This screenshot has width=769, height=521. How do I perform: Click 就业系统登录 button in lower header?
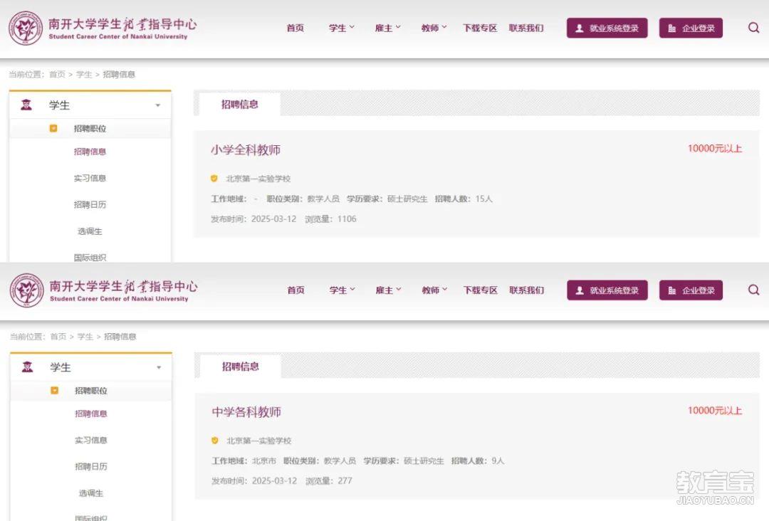tap(607, 290)
